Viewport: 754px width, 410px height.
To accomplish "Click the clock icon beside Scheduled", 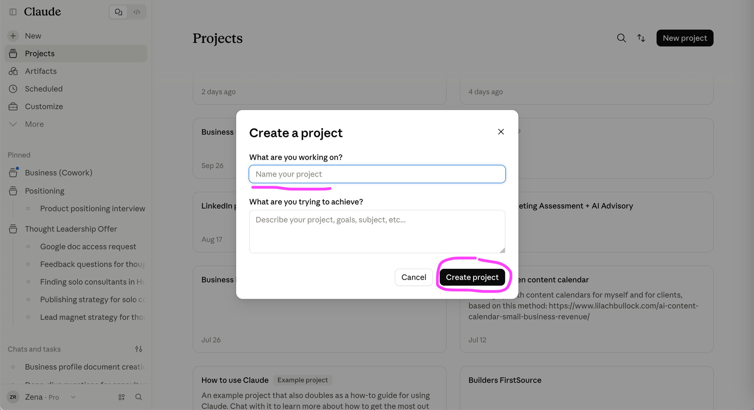I will [13, 89].
